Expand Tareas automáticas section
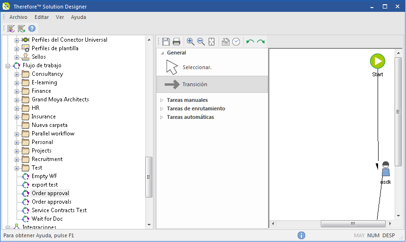The height and width of the screenshot is (242, 406). coord(162,117)
